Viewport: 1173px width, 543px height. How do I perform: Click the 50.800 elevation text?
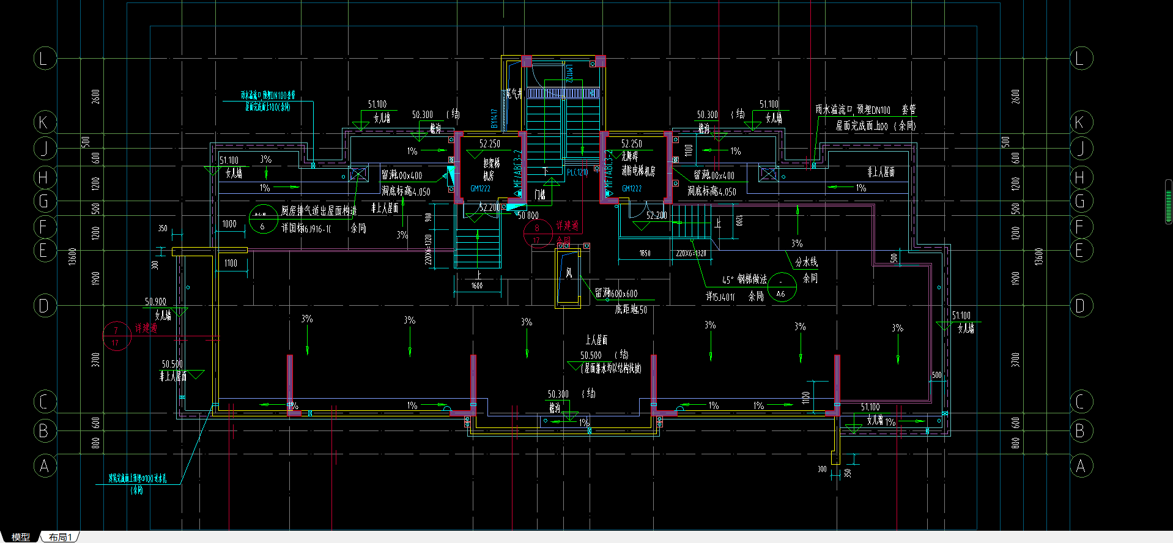pos(528,215)
